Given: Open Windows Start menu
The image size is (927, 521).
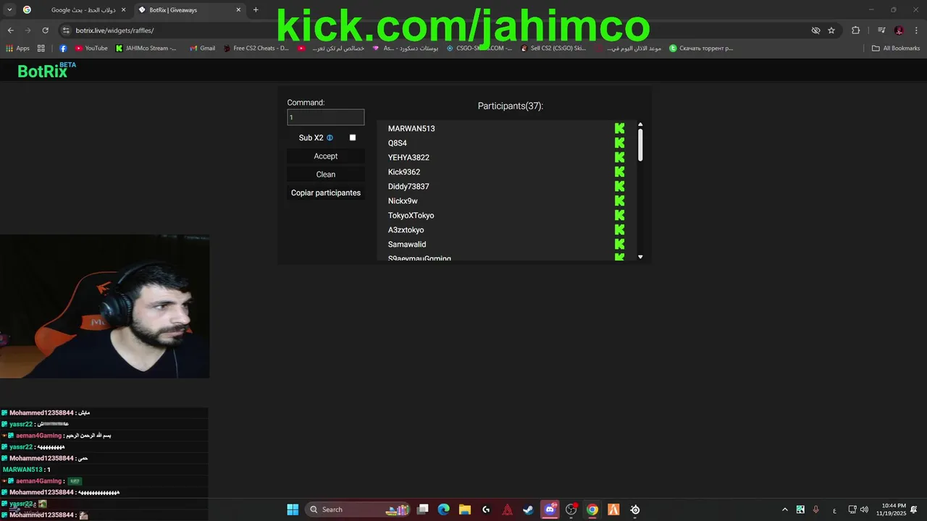Looking at the screenshot, I should point(293,509).
